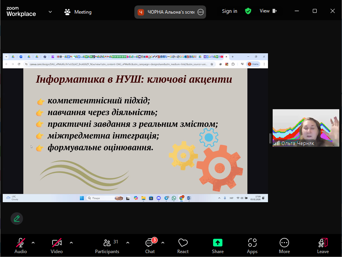Open screen share options ellipsis

tap(201, 12)
